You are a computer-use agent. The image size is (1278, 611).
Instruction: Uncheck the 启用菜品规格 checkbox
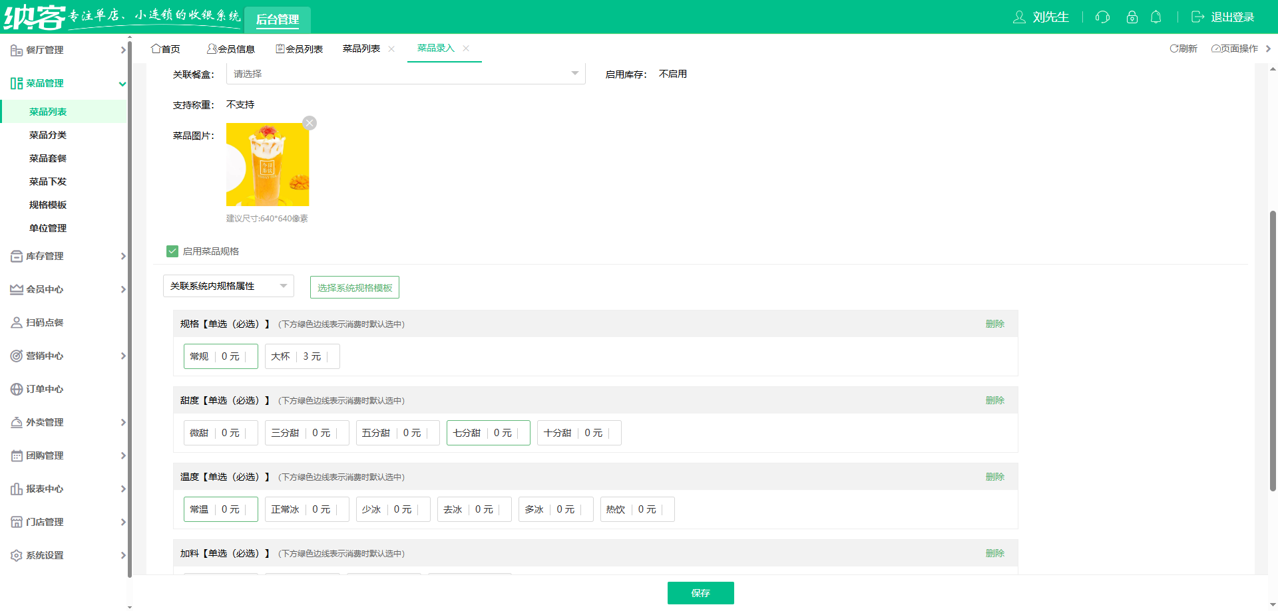[x=172, y=251]
